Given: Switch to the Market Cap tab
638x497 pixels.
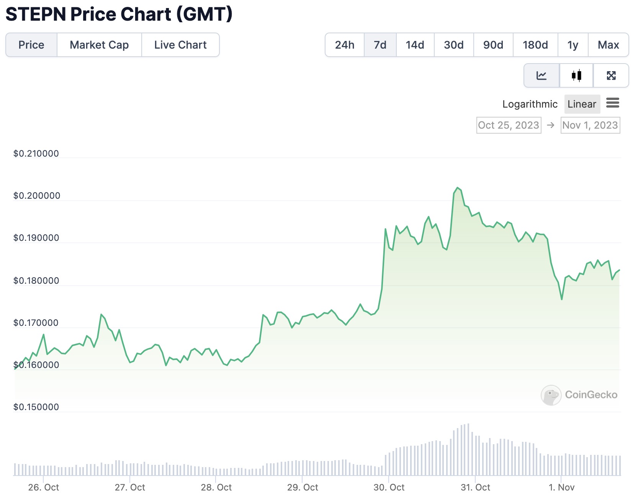Looking at the screenshot, I should coord(99,45).
